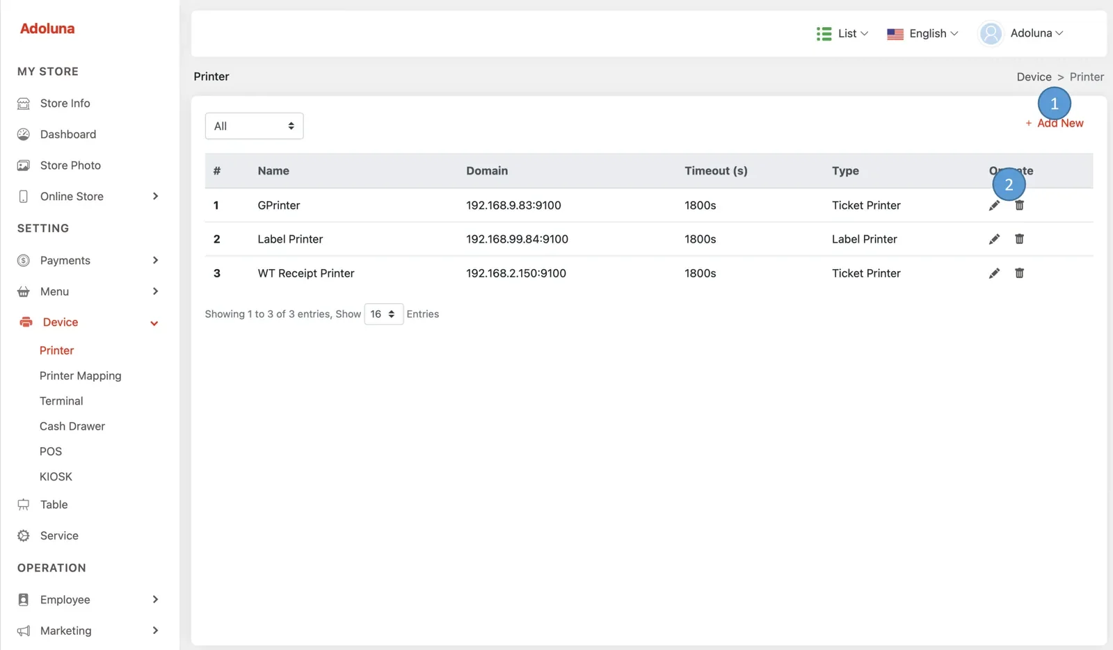Click the Table icon in sidebar
The image size is (1113, 650).
24,505
